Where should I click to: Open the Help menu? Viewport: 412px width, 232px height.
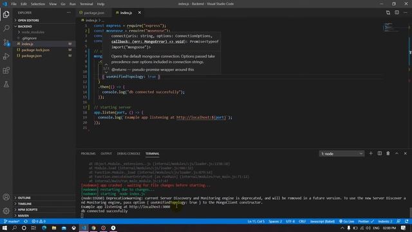(x=100, y=4)
